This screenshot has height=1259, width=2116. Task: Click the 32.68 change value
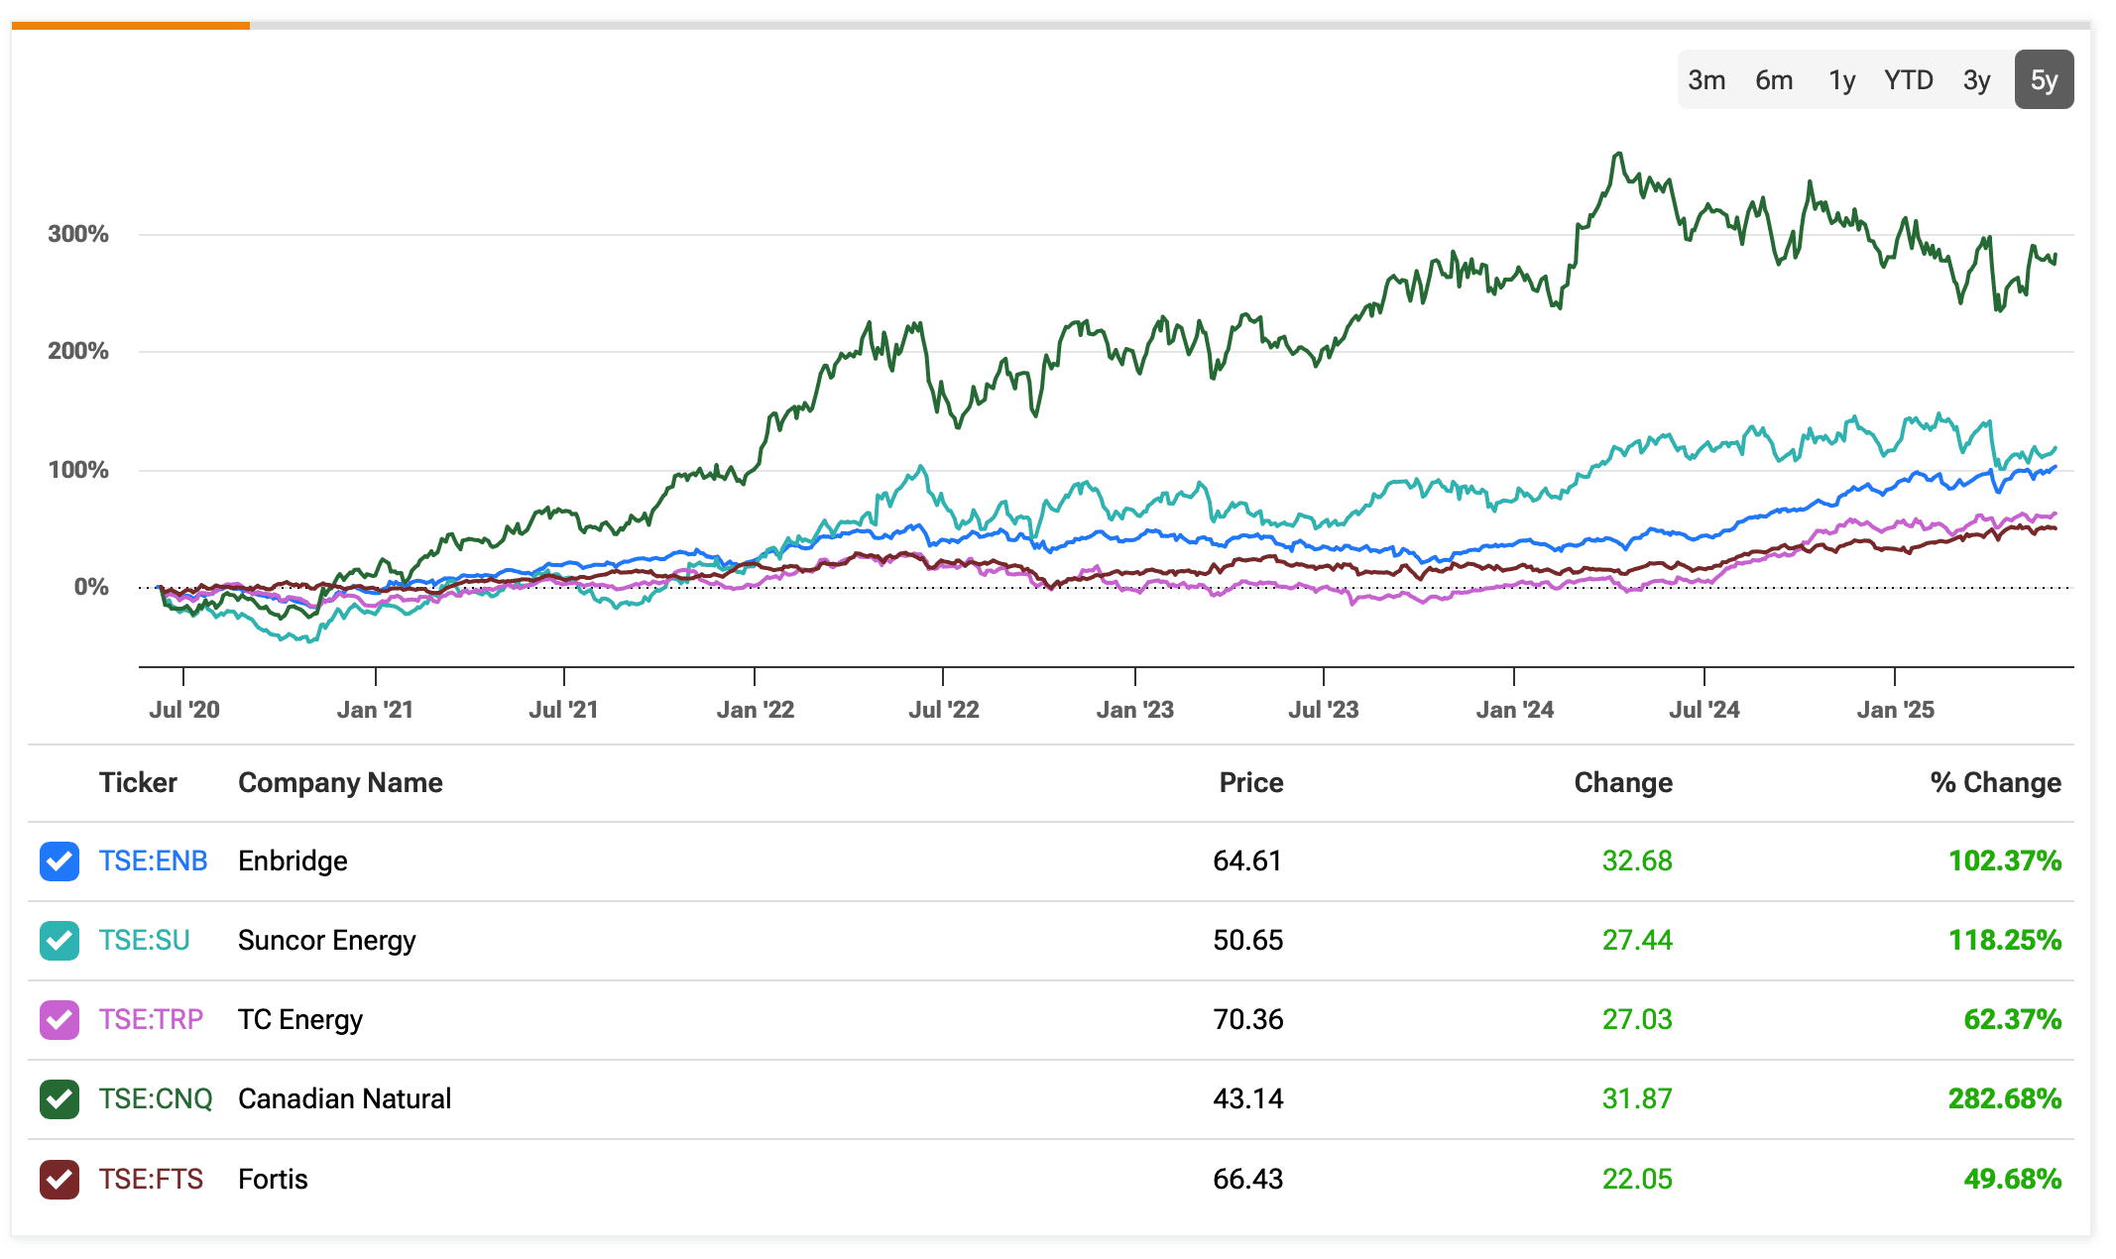tap(1637, 860)
